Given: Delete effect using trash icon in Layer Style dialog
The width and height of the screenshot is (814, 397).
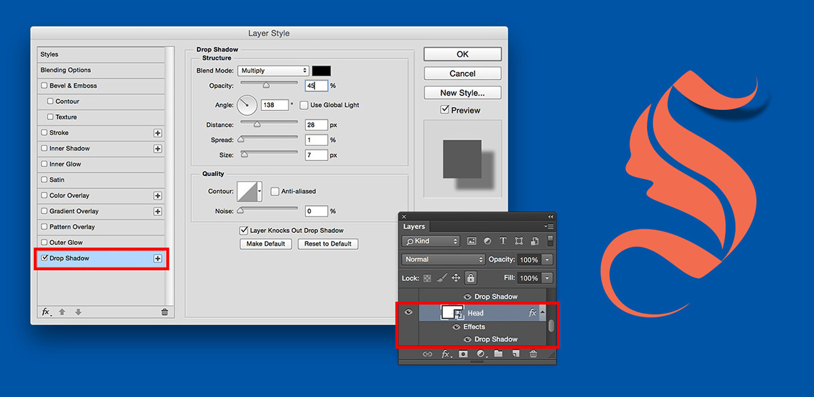Looking at the screenshot, I should point(164,312).
